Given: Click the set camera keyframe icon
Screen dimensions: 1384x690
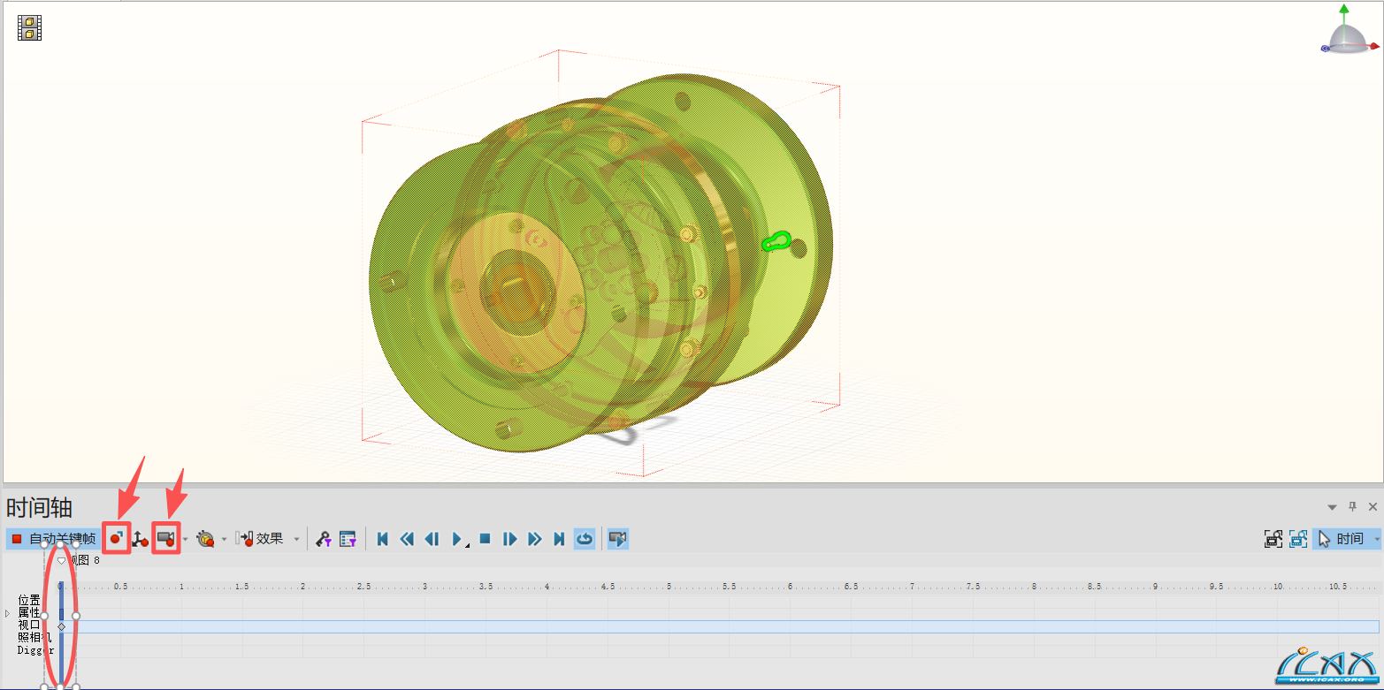Looking at the screenshot, I should [x=165, y=538].
